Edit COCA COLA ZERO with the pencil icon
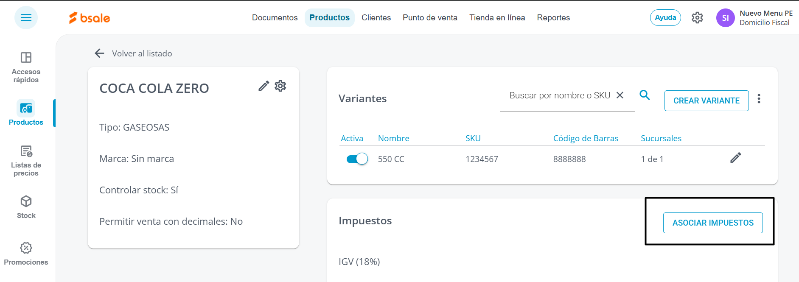Viewport: 799px width, 282px height. pos(264,86)
